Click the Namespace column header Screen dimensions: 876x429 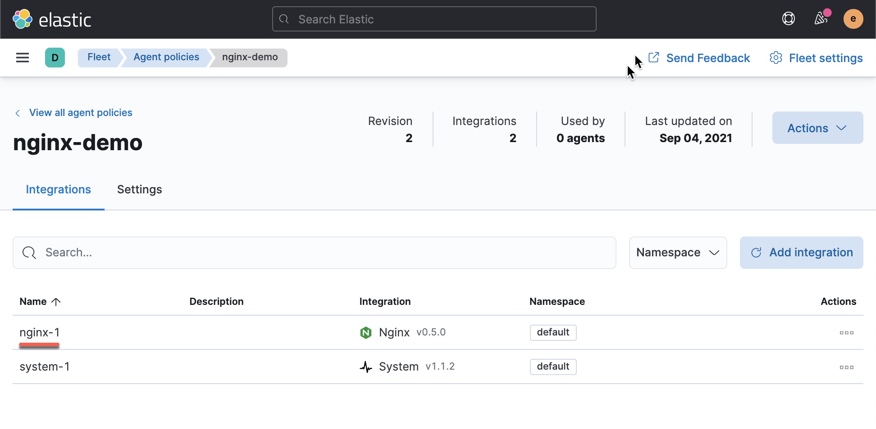point(557,302)
